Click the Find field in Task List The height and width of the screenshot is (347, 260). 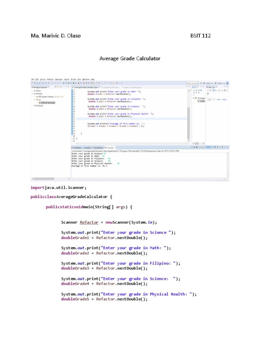(211, 100)
